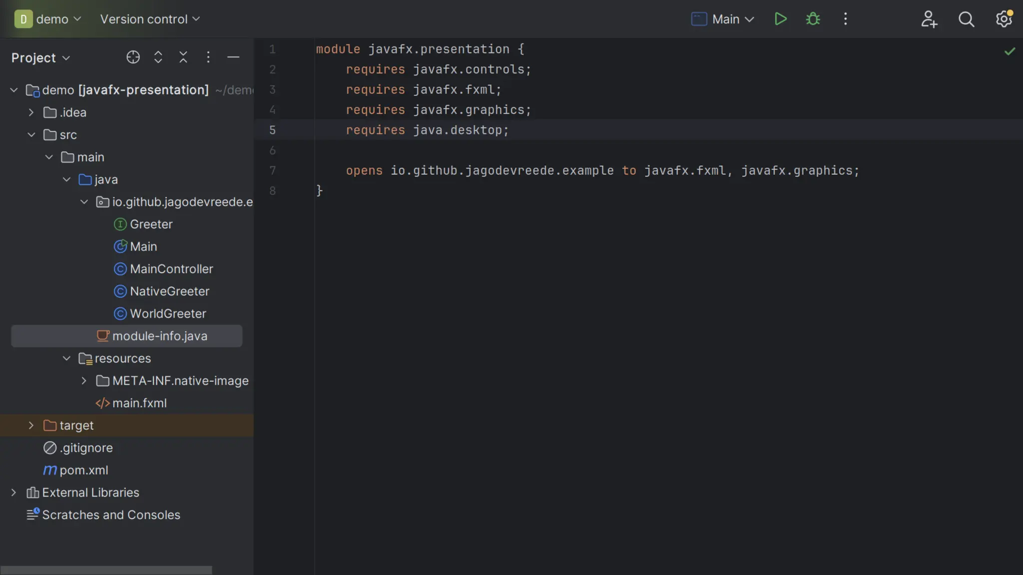
Task: Select pom.xml in project tree
Action: coord(83,470)
